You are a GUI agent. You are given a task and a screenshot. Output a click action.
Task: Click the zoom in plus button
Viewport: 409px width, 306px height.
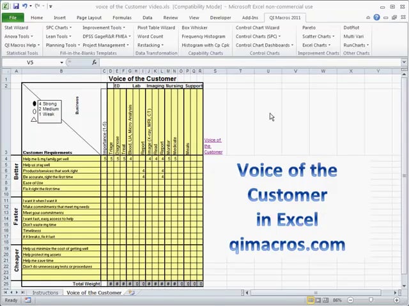(397, 300)
